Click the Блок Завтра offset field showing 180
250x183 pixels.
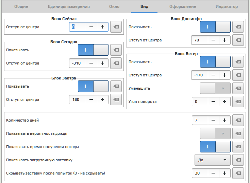(x=78, y=99)
